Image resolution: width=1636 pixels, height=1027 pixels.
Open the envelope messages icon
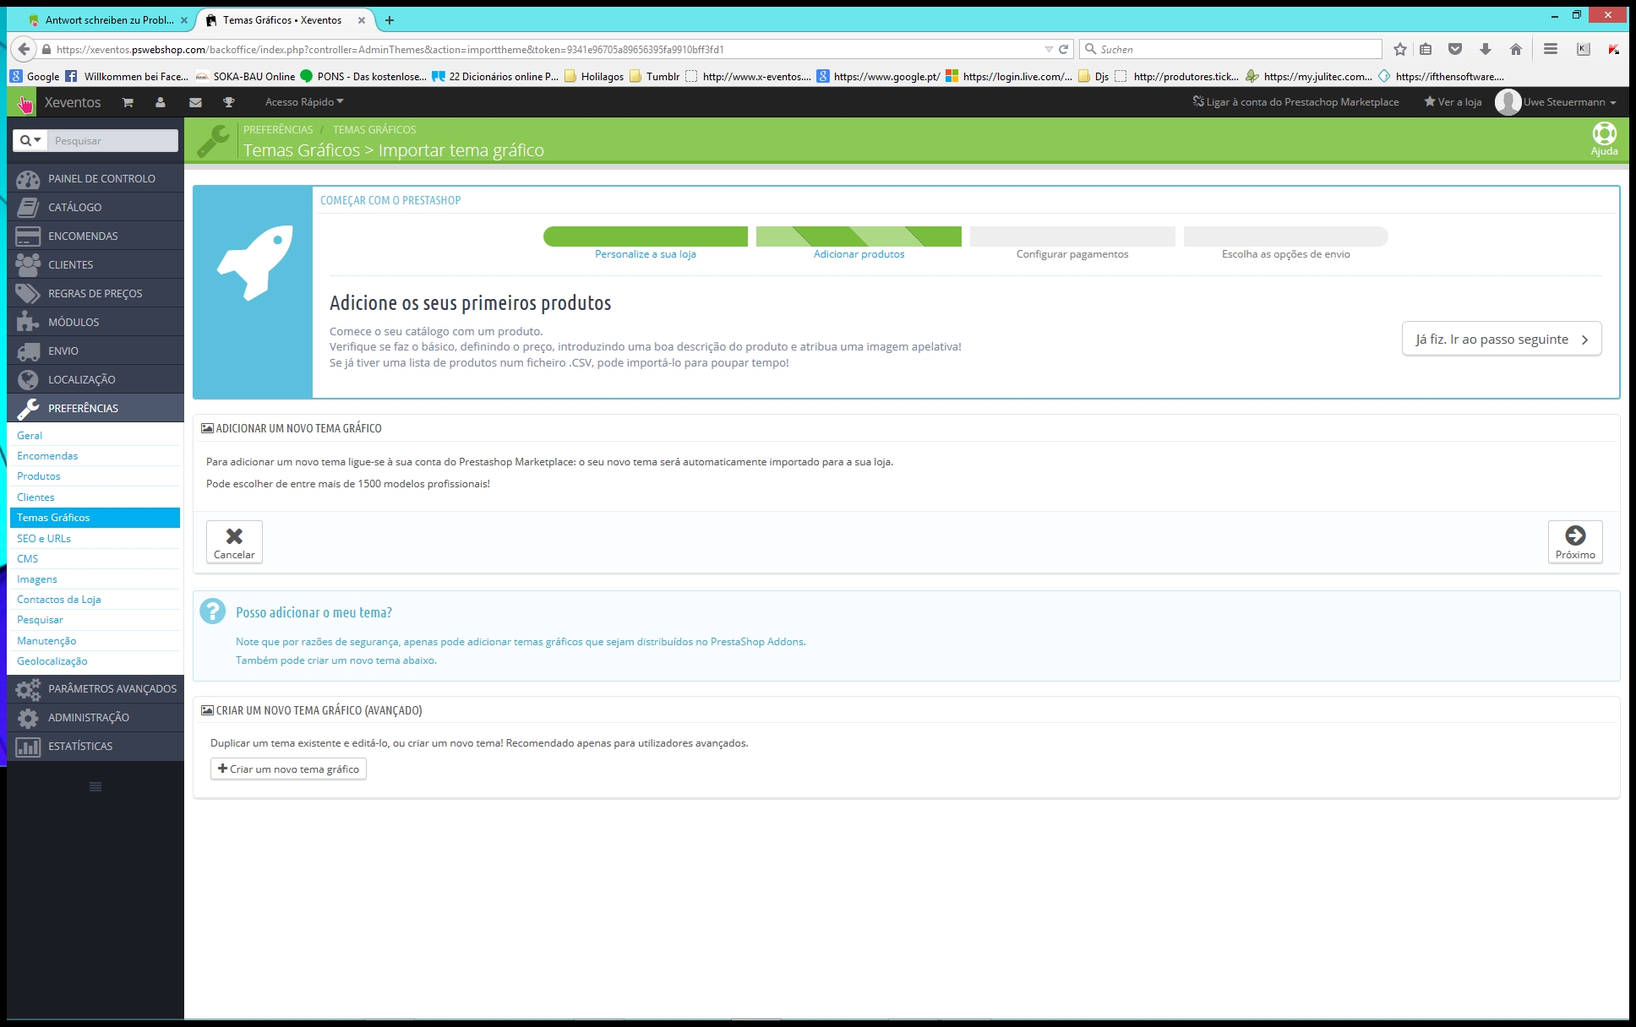pos(195,102)
